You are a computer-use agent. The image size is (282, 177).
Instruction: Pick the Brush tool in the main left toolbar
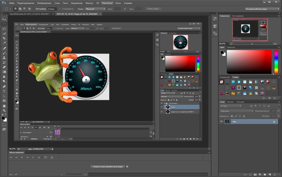pyautogui.click(x=4, y=53)
